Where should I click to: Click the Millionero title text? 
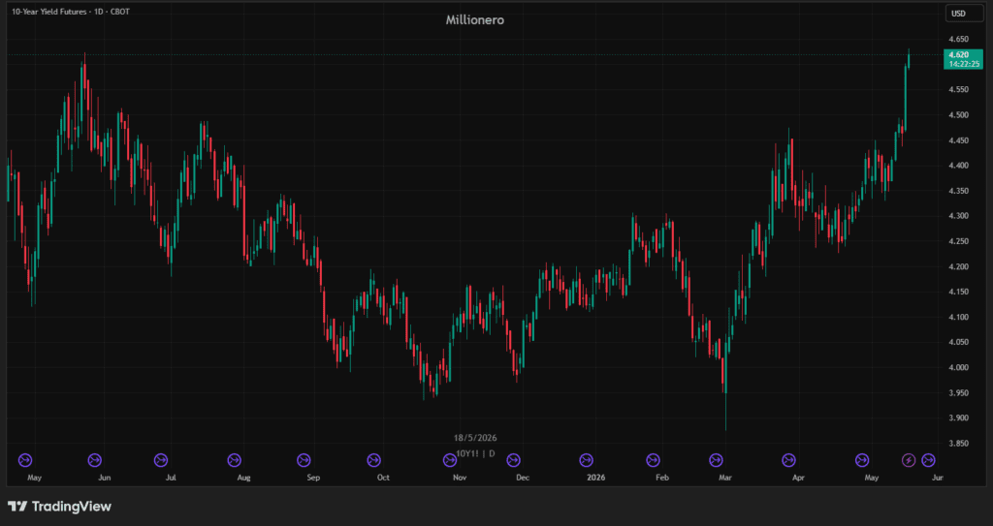click(475, 19)
